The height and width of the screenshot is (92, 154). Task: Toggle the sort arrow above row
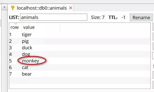click(x=16, y=24)
